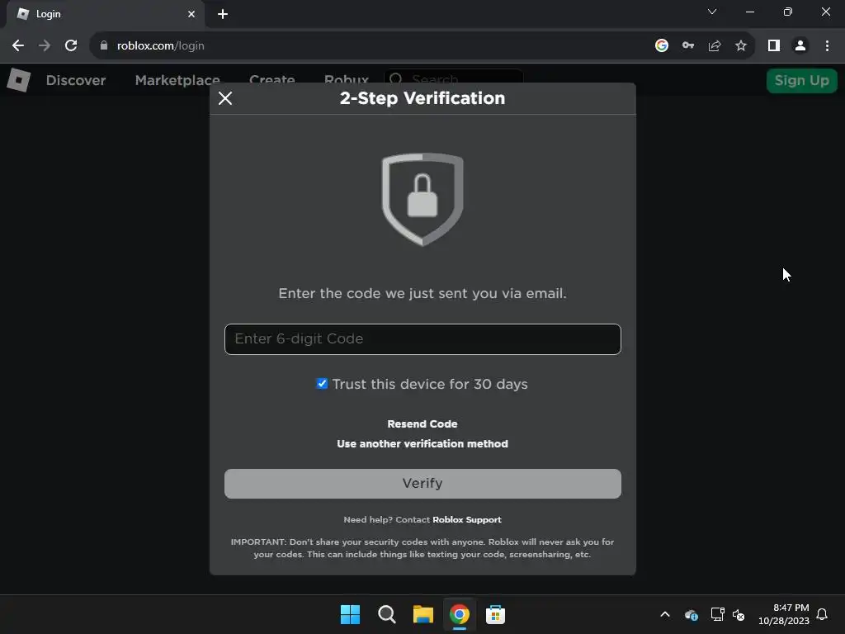This screenshot has height=634, width=845.
Task: Toggle Chrome side panel icon
Action: click(x=774, y=46)
